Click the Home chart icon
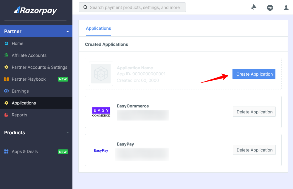The height and width of the screenshot is (189, 293). 6,43
